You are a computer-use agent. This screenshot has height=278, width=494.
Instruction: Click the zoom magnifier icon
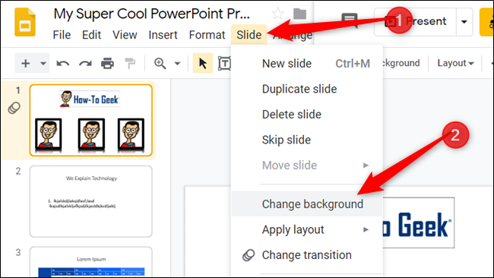[x=160, y=63]
